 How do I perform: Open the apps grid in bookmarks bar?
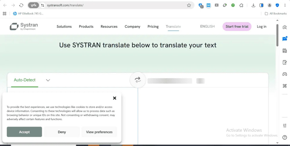(x=5, y=14)
